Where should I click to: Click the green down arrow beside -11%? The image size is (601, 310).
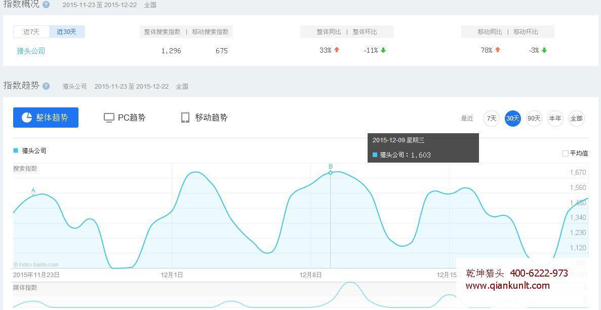click(x=383, y=50)
